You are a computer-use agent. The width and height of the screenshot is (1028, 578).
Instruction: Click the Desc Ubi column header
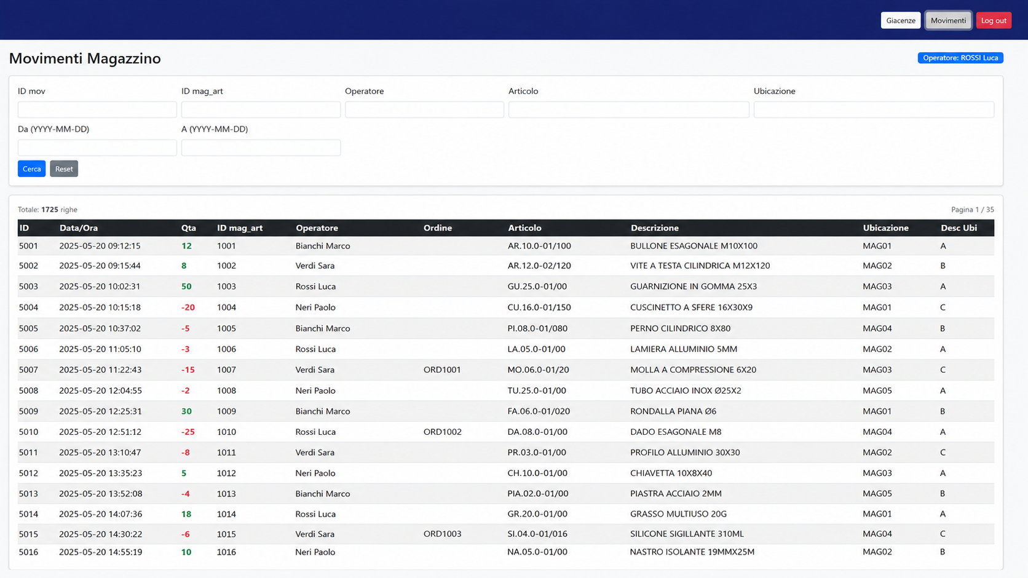pyautogui.click(x=959, y=228)
